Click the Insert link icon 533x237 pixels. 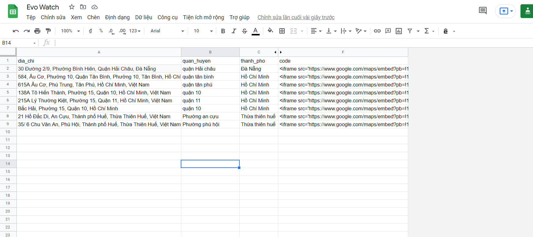tap(377, 31)
